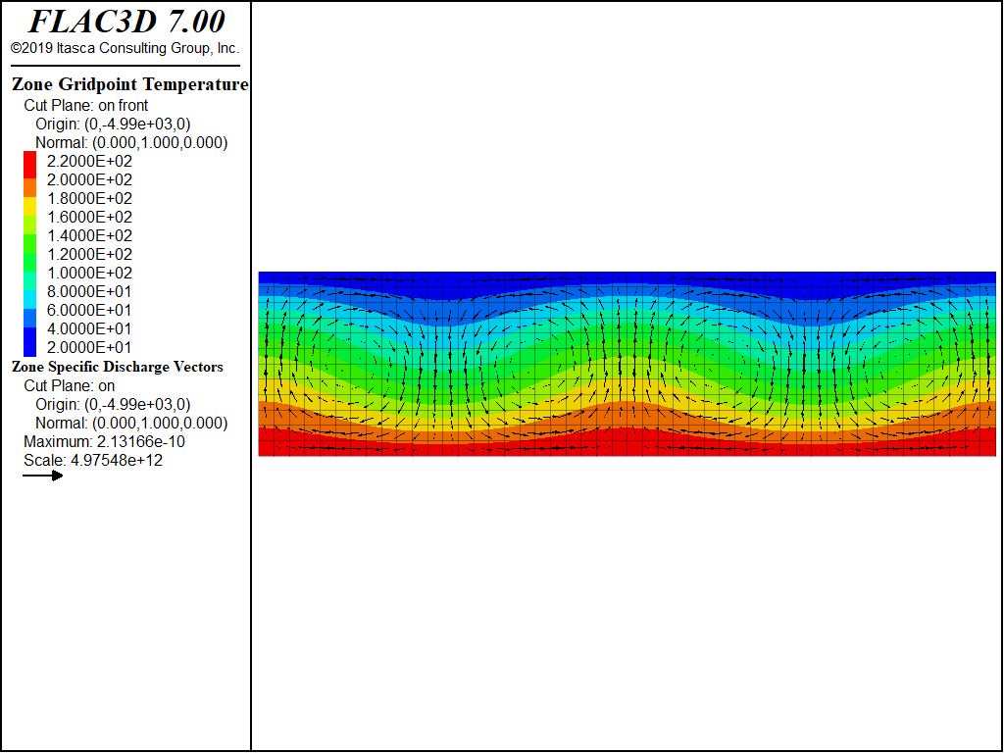Click the cyan 8.0000E+01 color swatch
The height and width of the screenshot is (753, 1004).
[30, 300]
